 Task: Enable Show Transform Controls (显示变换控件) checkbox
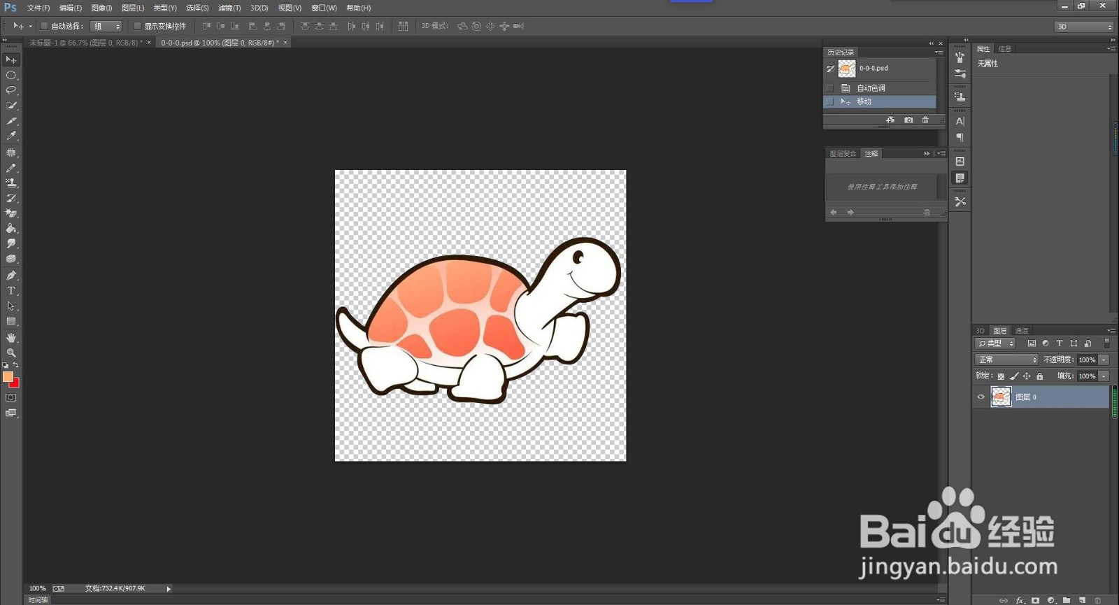pos(137,26)
